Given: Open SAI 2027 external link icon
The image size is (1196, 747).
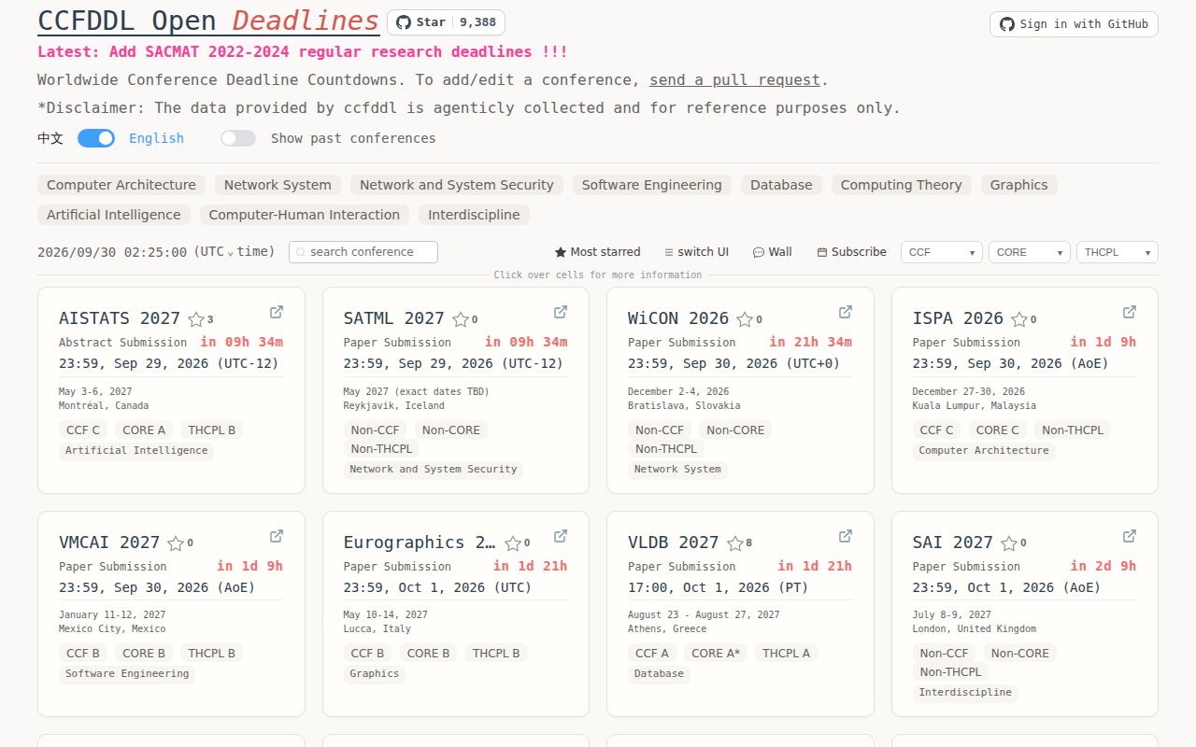Looking at the screenshot, I should click(x=1130, y=536).
